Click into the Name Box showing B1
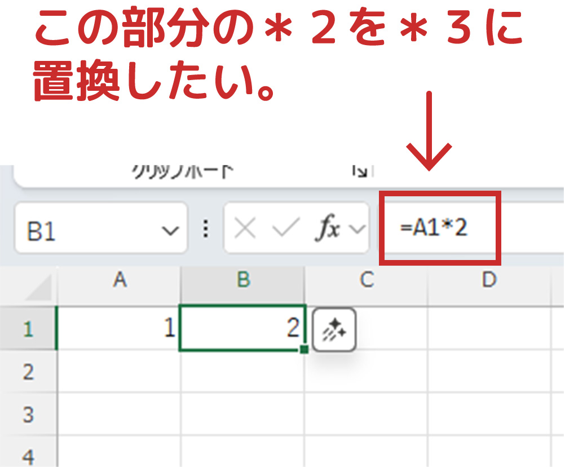Viewport: 565px width, 467px height. pyautogui.click(x=85, y=230)
